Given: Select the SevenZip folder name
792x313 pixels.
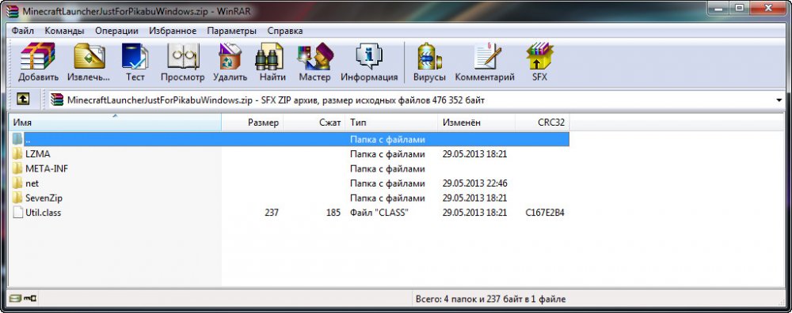Looking at the screenshot, I should point(44,198).
